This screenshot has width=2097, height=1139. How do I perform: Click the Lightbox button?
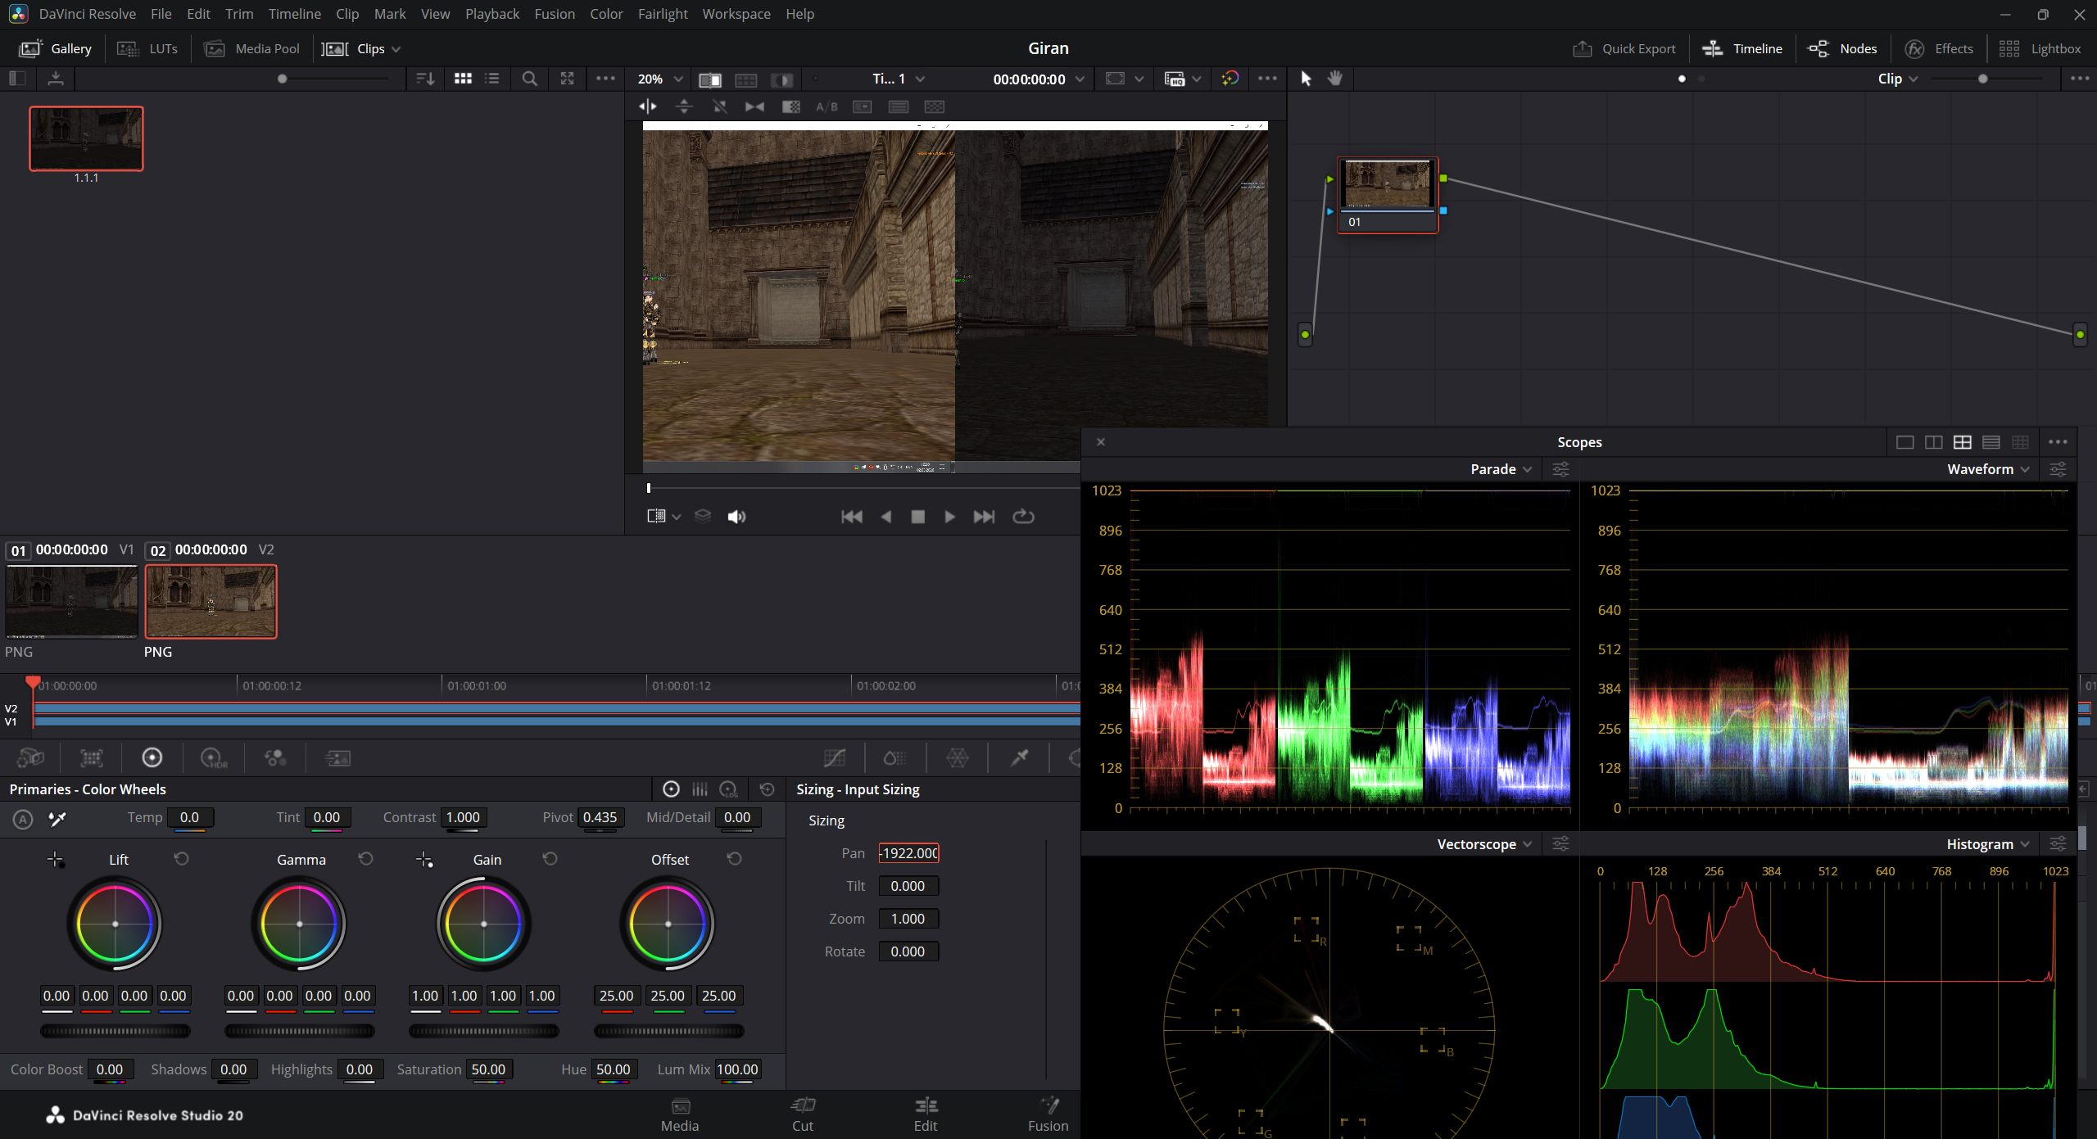click(2040, 48)
